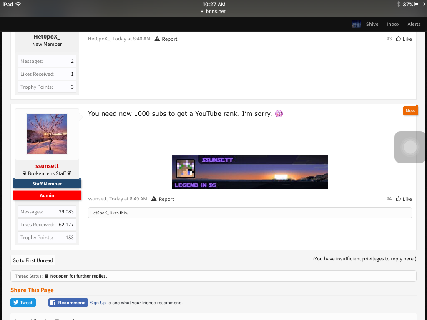The width and height of the screenshot is (427, 320).
Task: Open Het0poX_ profile name in sidebar
Action: pos(47,37)
